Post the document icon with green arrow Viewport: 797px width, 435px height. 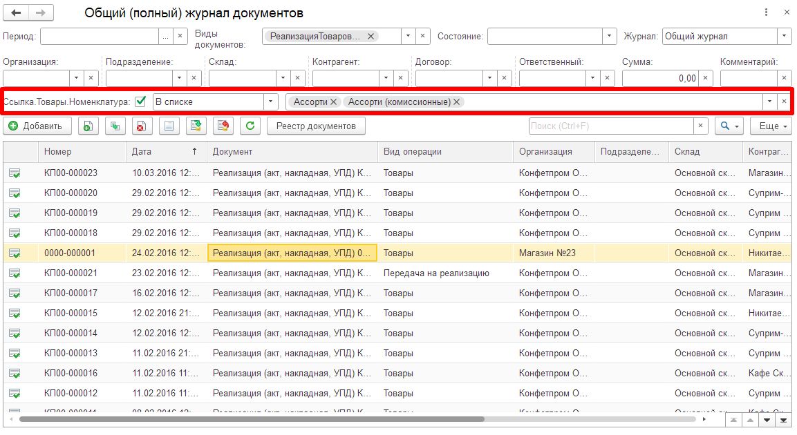pyautogui.click(x=196, y=126)
